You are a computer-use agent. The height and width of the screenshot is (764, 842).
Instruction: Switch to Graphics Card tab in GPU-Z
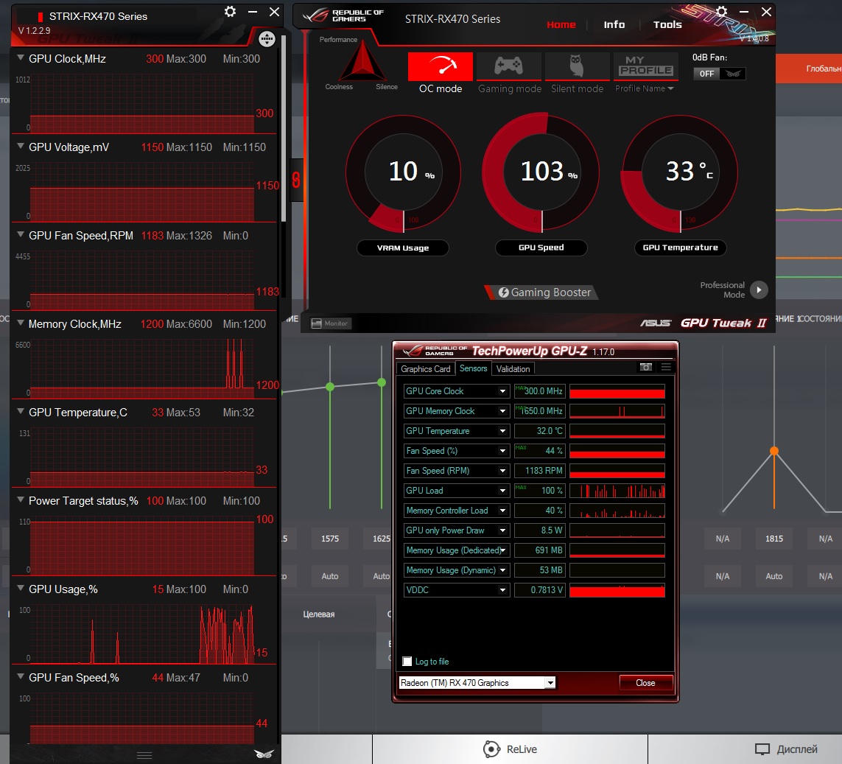click(425, 369)
